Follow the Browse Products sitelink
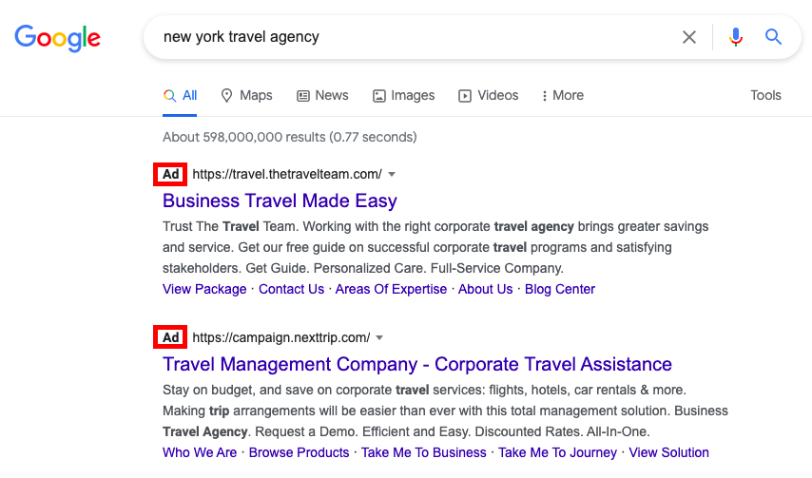 point(300,452)
